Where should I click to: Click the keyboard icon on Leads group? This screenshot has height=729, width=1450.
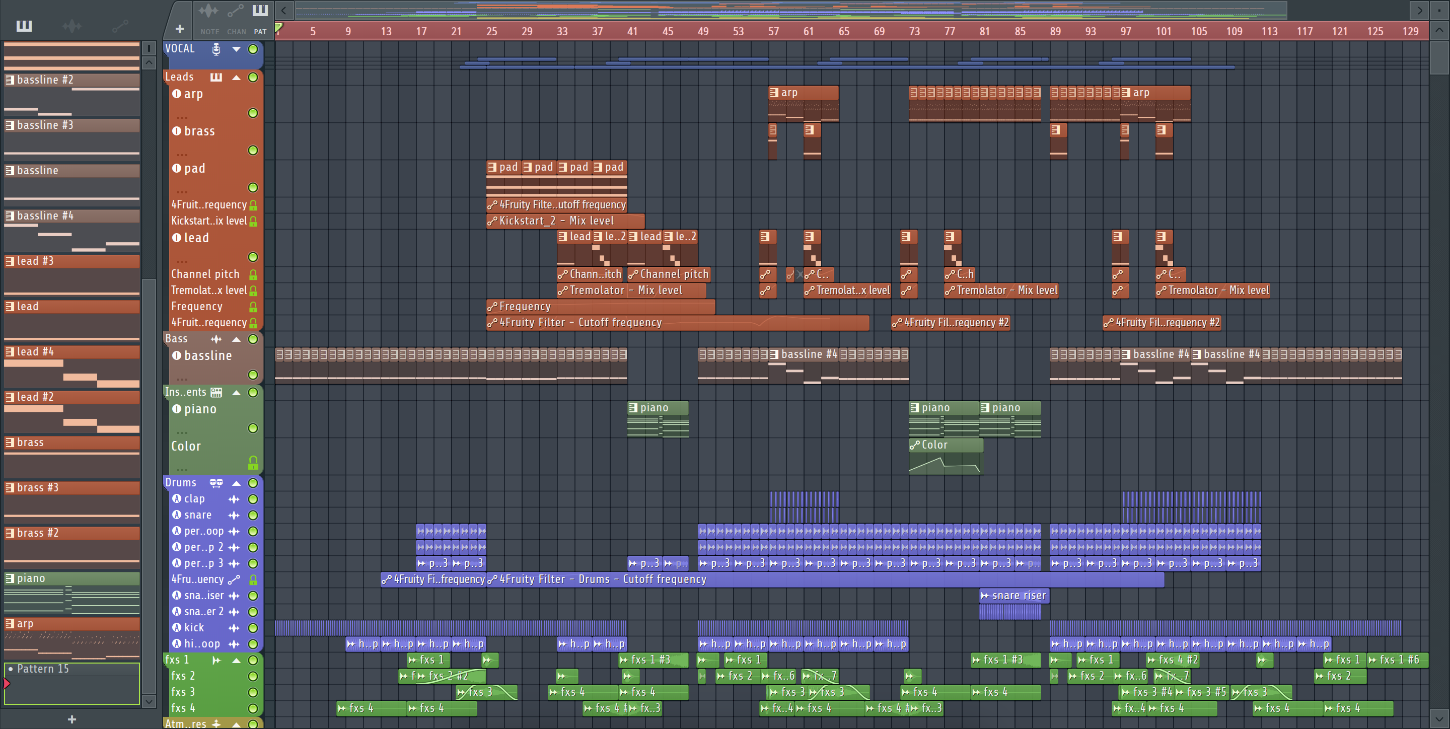pyautogui.click(x=216, y=77)
